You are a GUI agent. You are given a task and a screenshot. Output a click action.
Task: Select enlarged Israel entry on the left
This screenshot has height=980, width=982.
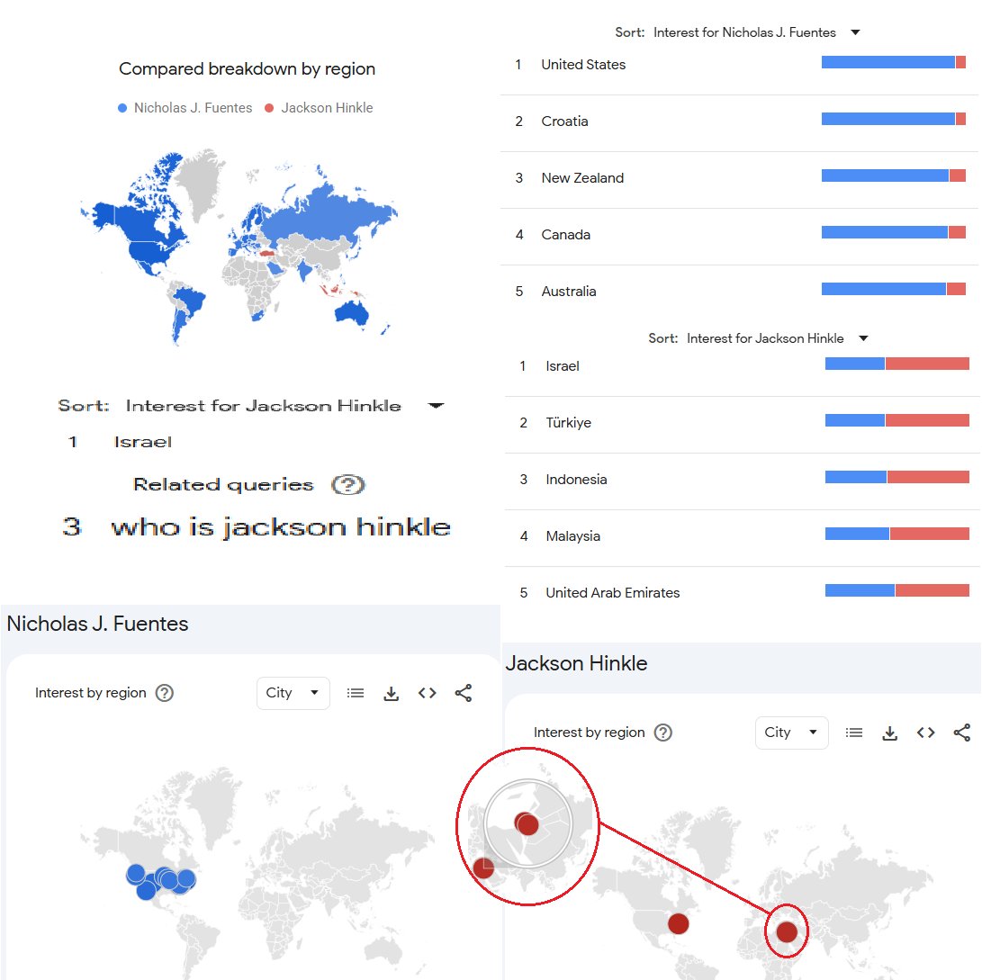143,442
